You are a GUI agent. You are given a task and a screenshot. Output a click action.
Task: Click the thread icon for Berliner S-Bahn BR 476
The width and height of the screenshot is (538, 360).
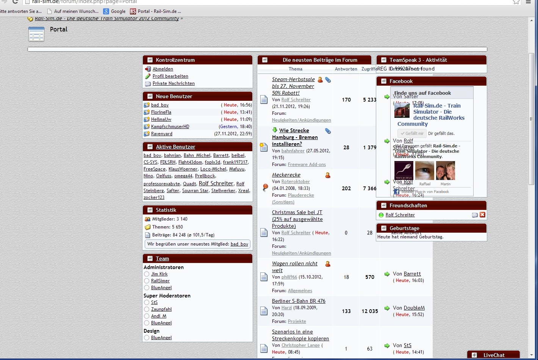click(x=264, y=311)
